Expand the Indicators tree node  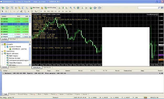pyautogui.click(x=2, y=51)
